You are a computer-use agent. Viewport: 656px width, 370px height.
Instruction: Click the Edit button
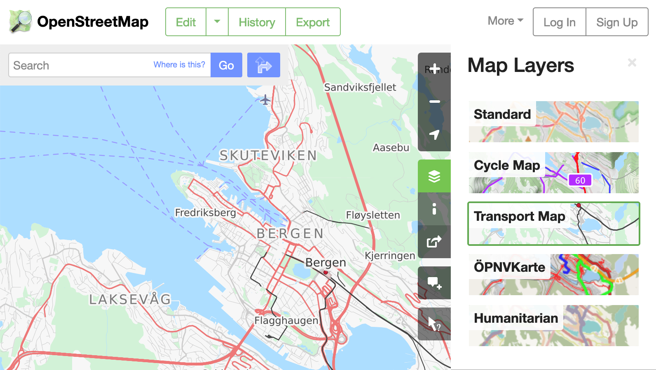pyautogui.click(x=186, y=22)
